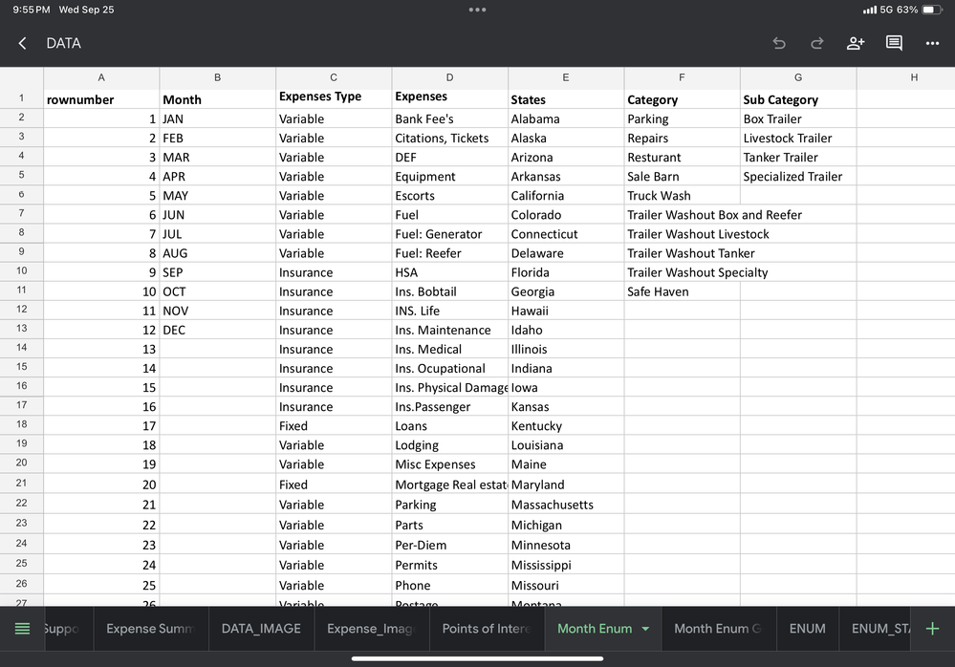Screen dimensions: 955x667
Task: Select the 'Month' header cell
Action: 217,99
